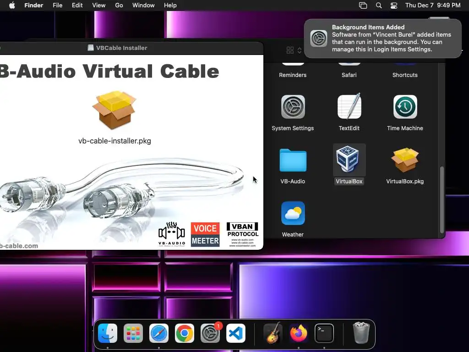Select the VirtualBox app icon

[349, 159]
